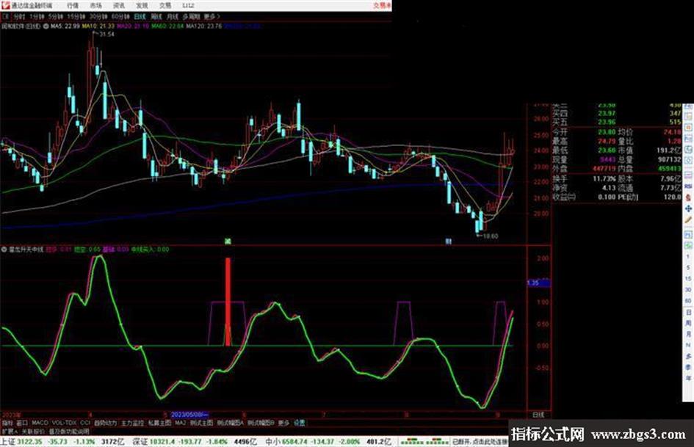Select the 月 monthly shortcut in the right sidebar

coord(688,334)
